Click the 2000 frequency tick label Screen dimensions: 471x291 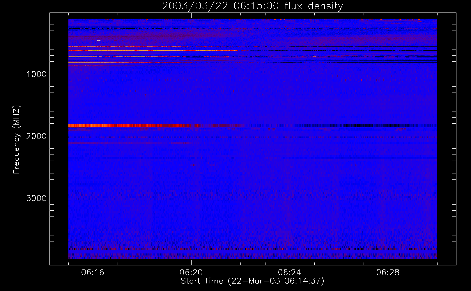coord(36,136)
